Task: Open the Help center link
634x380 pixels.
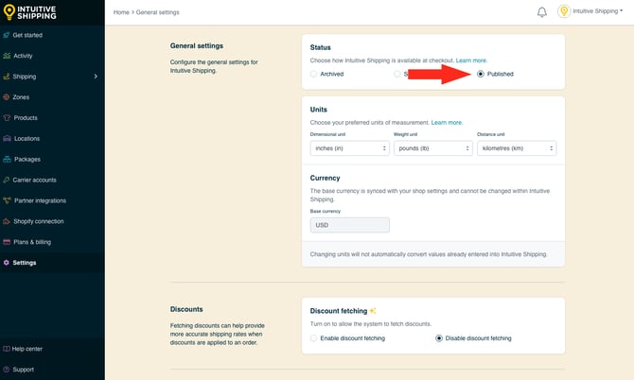Action: (x=26, y=349)
